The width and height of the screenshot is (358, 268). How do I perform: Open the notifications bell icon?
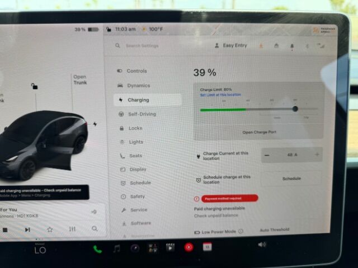(x=292, y=46)
